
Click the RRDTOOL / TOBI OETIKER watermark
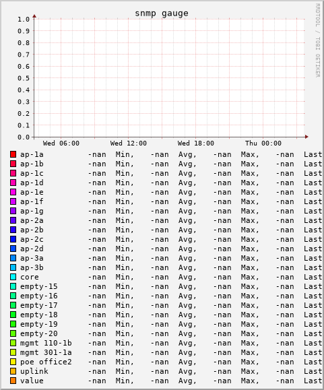coord(317,40)
